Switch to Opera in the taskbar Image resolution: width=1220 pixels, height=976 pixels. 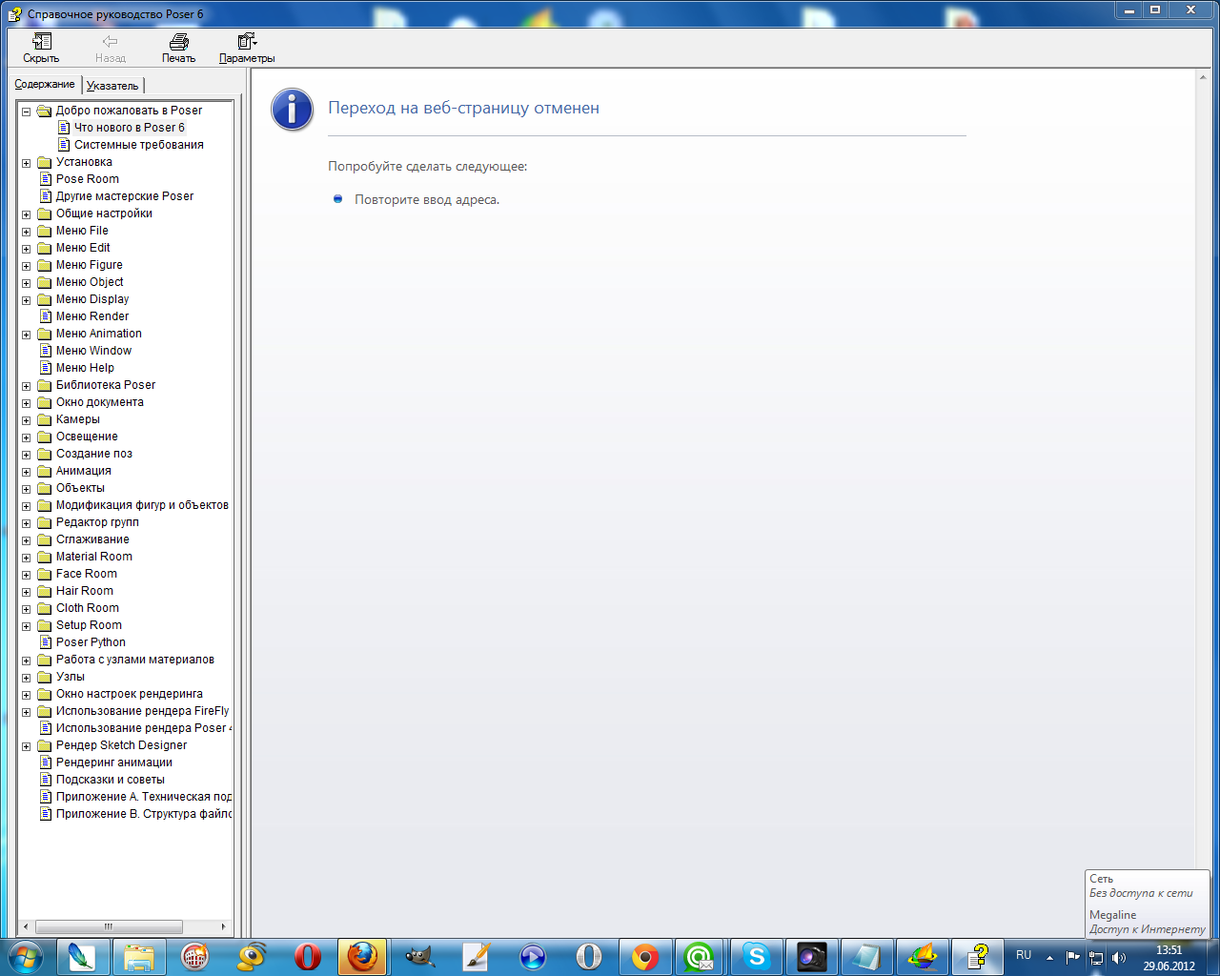click(308, 956)
